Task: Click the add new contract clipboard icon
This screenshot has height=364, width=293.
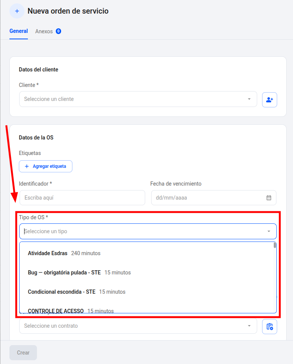Action: click(269, 327)
